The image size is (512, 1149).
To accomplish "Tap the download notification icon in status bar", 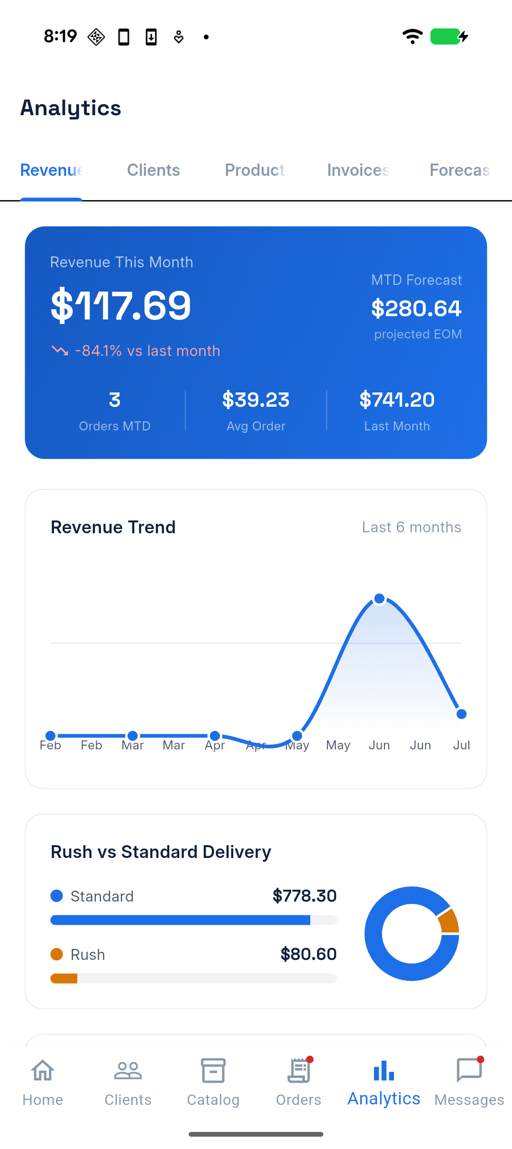I will click(x=151, y=37).
